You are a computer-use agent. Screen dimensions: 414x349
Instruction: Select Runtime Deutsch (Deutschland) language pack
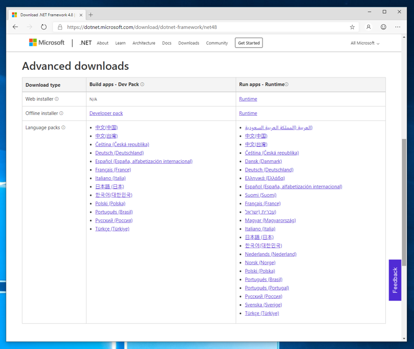(269, 170)
